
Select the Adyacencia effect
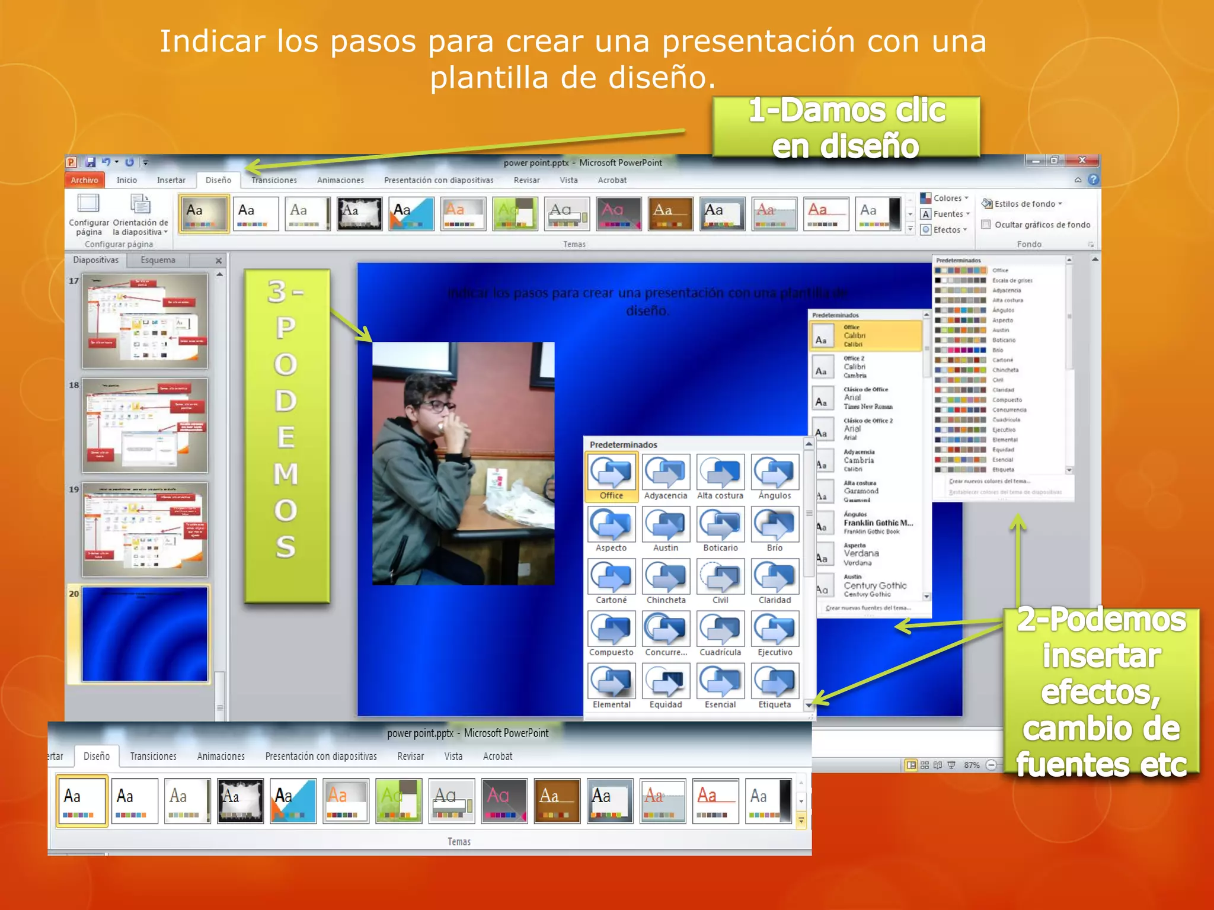tap(666, 478)
